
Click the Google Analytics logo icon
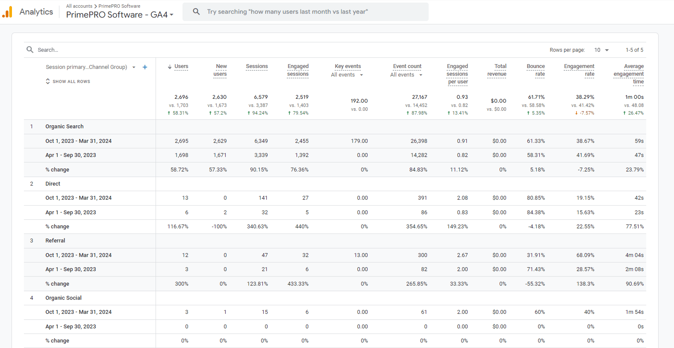point(7,12)
